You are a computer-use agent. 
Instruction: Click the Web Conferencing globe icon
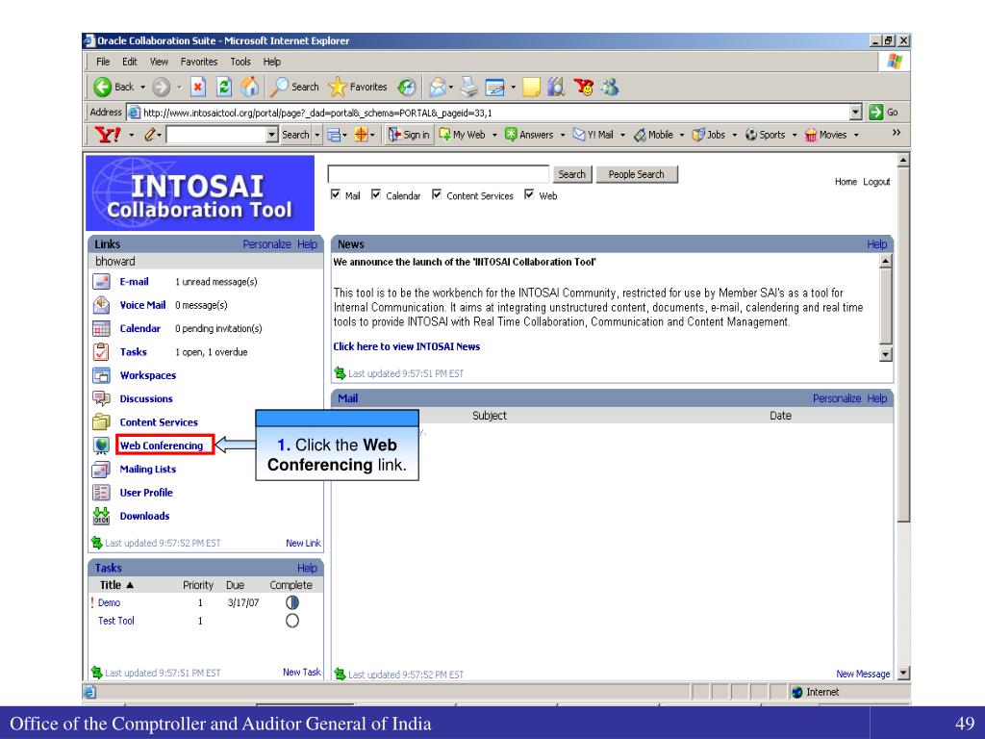pyautogui.click(x=101, y=446)
